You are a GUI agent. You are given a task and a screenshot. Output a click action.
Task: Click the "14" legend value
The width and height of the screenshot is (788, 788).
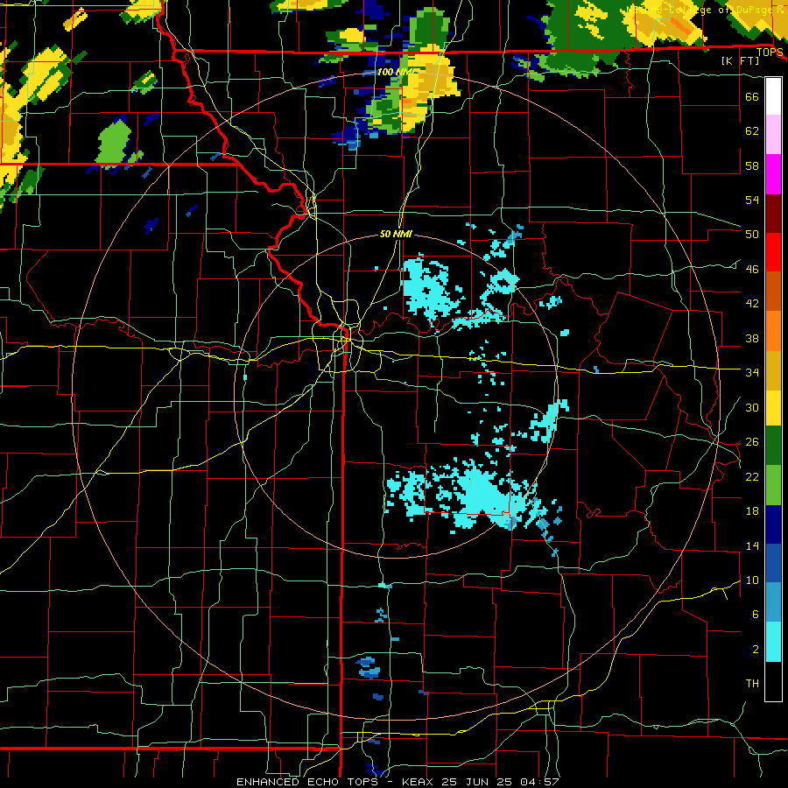tap(752, 546)
